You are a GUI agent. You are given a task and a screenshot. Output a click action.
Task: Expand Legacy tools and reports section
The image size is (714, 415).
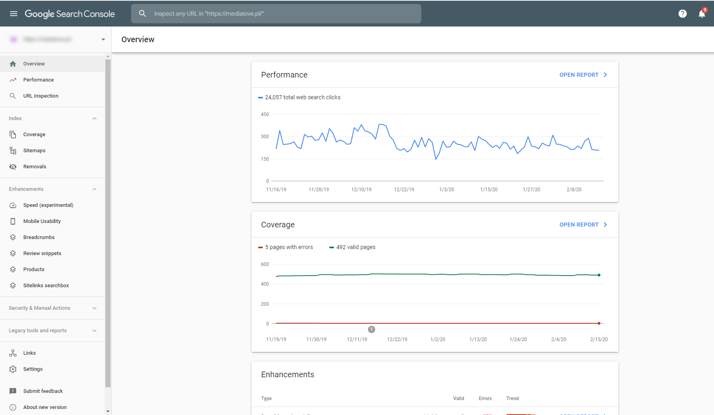[x=94, y=331]
